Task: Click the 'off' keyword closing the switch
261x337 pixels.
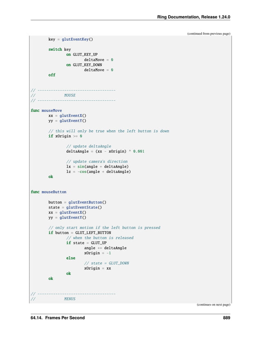Action: pos(52,75)
